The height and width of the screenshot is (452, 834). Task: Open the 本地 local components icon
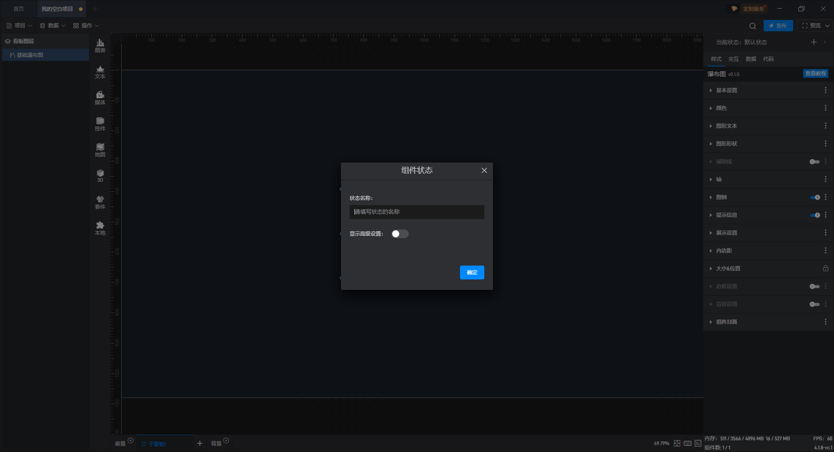pyautogui.click(x=100, y=228)
